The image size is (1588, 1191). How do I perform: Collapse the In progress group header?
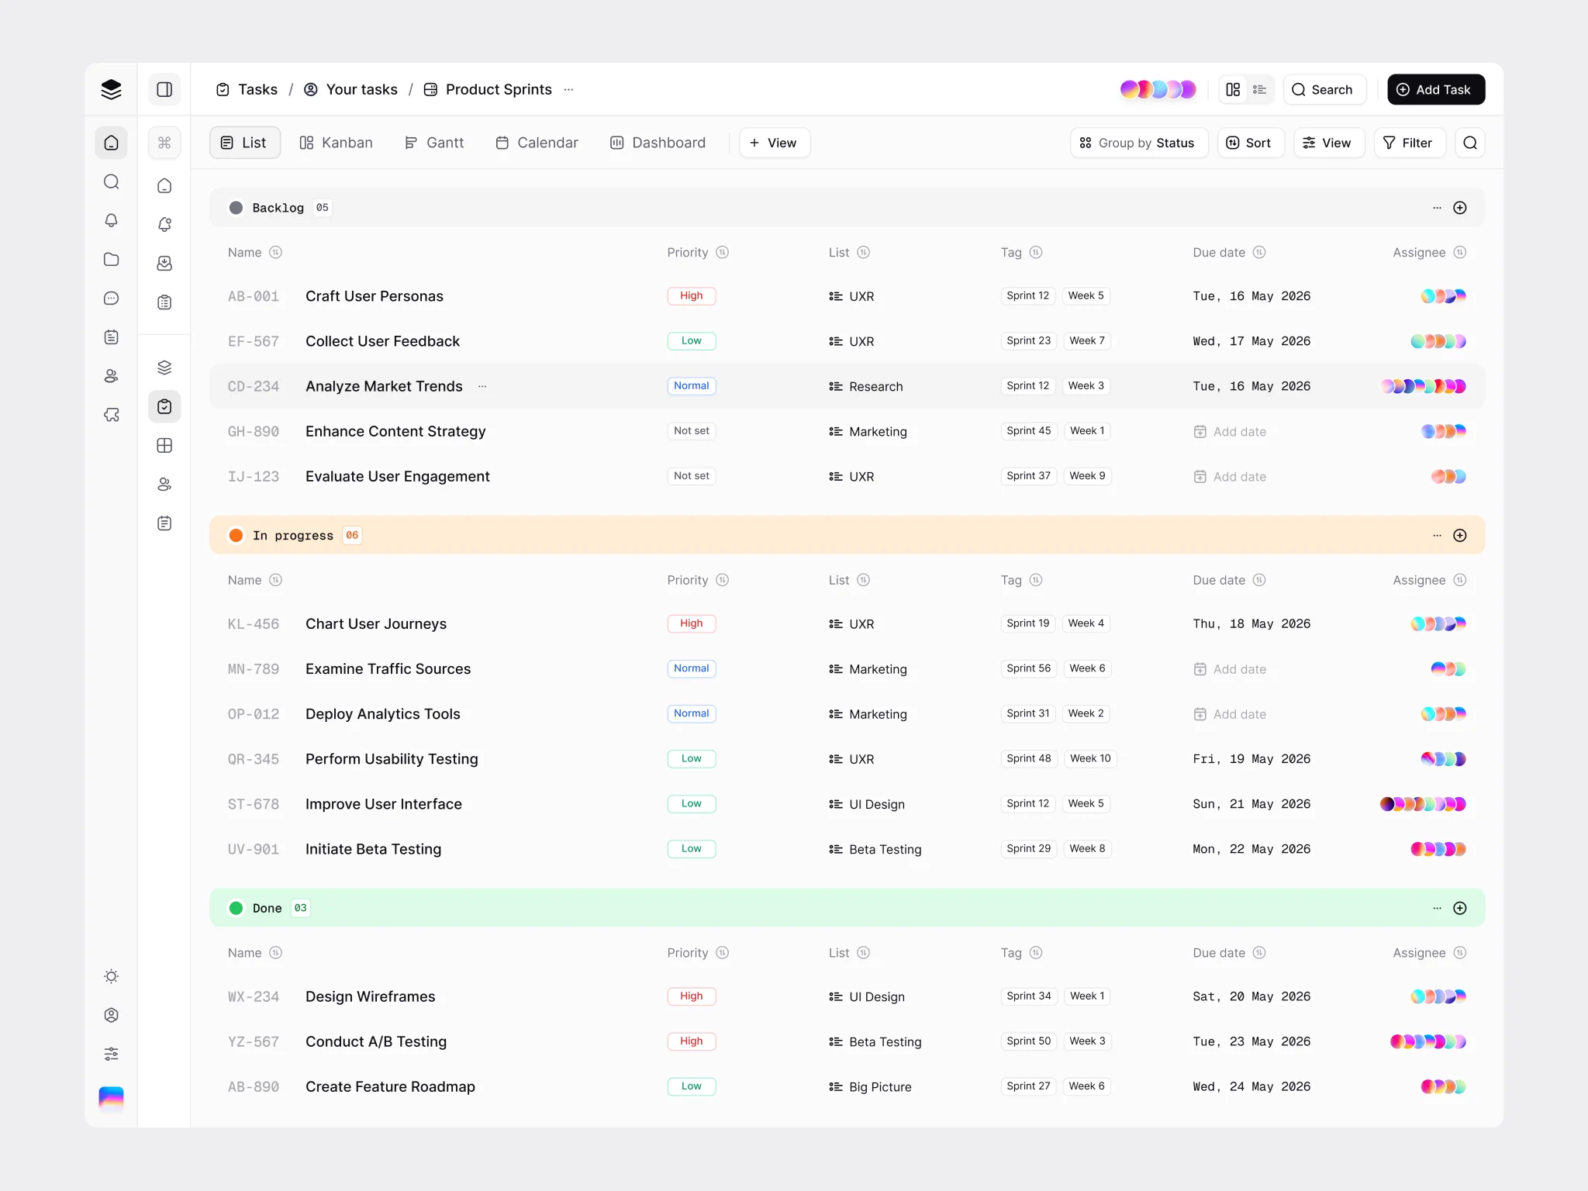tap(847, 535)
